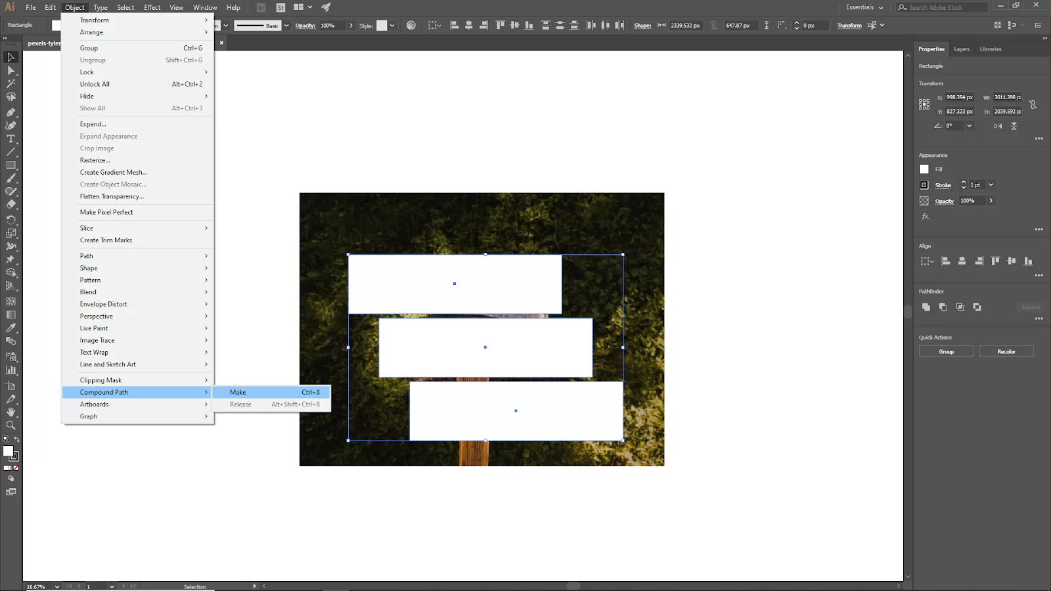
Task: Open the rotation angle dropdown
Action: coord(970,125)
